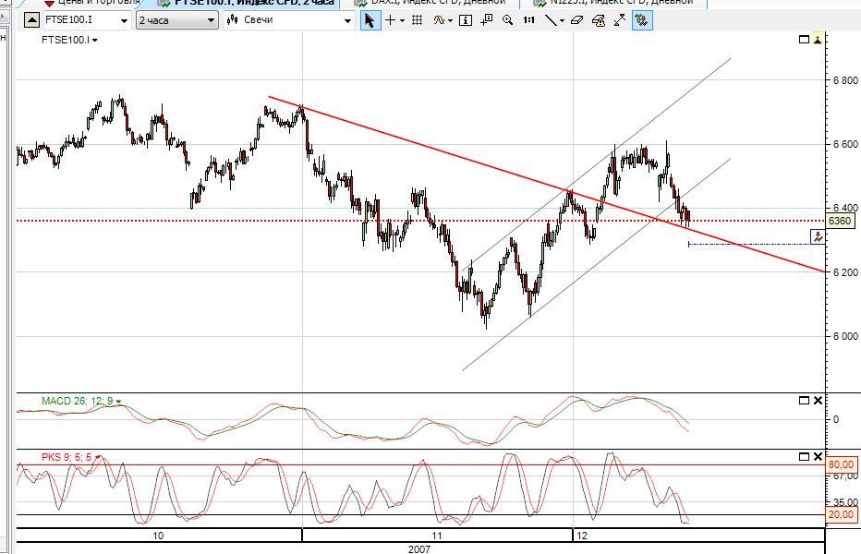Maximize the PKS indicator pane
The image size is (861, 554).
(804, 456)
